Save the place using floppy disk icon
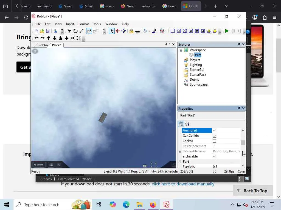 [x=48, y=31]
